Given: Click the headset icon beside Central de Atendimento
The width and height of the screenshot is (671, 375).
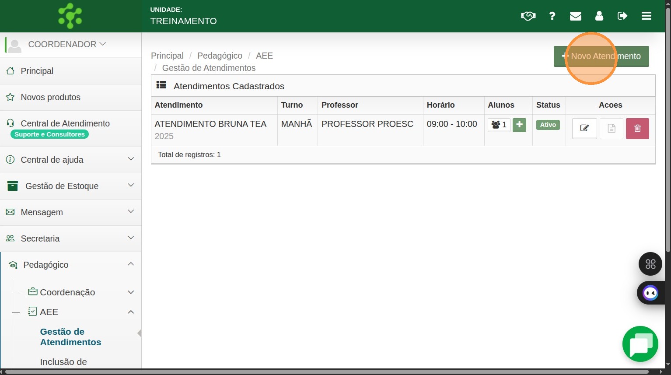Looking at the screenshot, I should (10, 123).
